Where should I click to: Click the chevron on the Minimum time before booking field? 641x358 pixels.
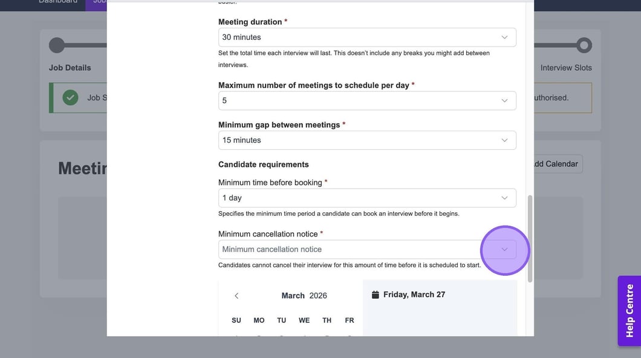[x=504, y=198]
